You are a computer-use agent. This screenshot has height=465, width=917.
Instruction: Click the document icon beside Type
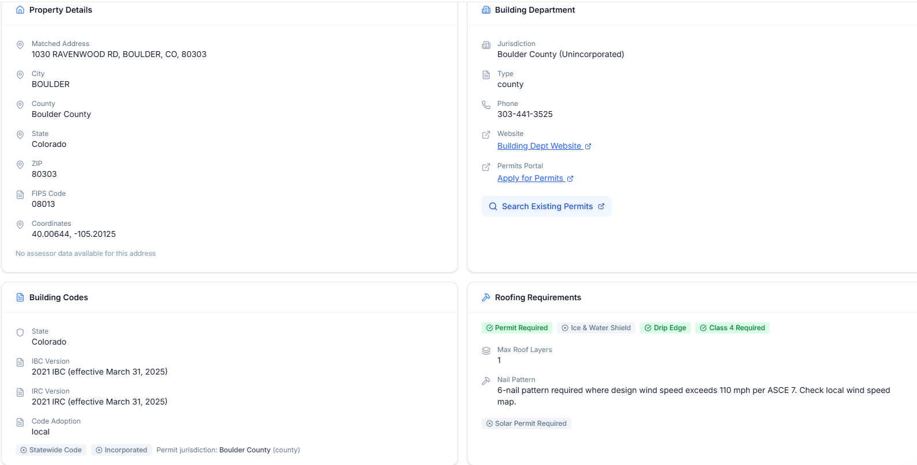(486, 75)
